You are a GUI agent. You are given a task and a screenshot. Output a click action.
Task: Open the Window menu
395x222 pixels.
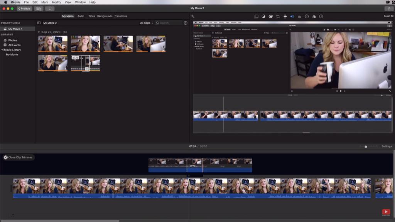[80, 2]
